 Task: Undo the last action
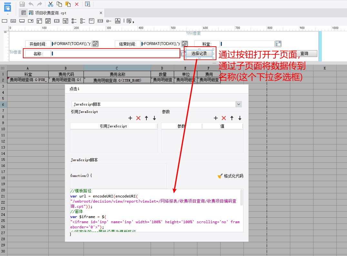pos(31,4)
